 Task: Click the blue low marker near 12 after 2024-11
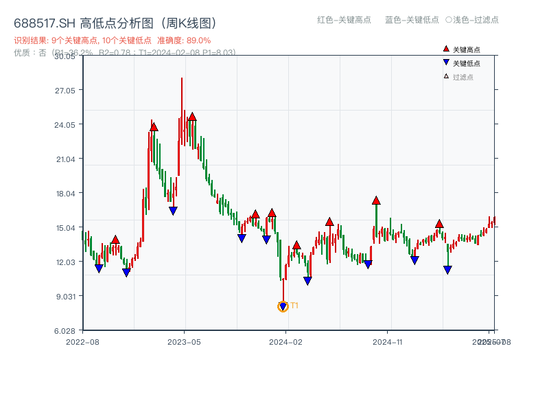pyautogui.click(x=414, y=260)
